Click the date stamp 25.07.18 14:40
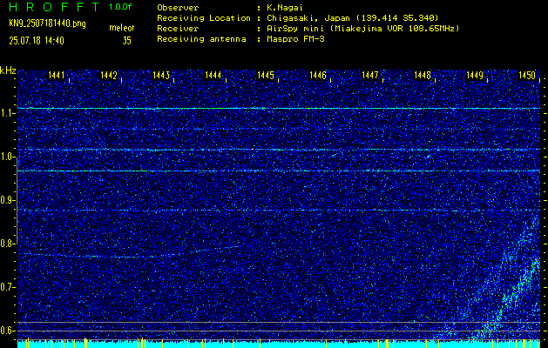Screen dimensions: 548x348 click(37, 41)
